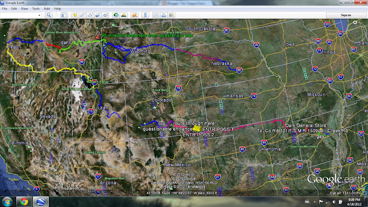The image size is (368, 207).
Task: Click the I-80 shield in Nebraska
Action: 239,70
